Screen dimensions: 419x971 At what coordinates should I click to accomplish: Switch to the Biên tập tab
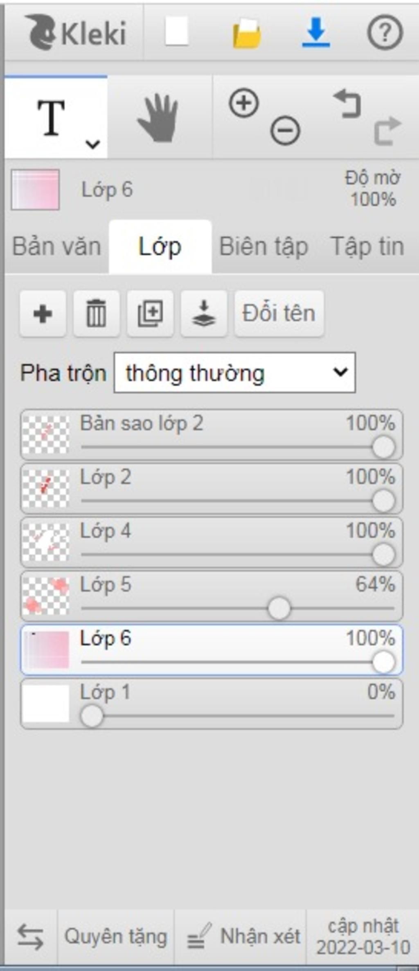pyautogui.click(x=264, y=247)
